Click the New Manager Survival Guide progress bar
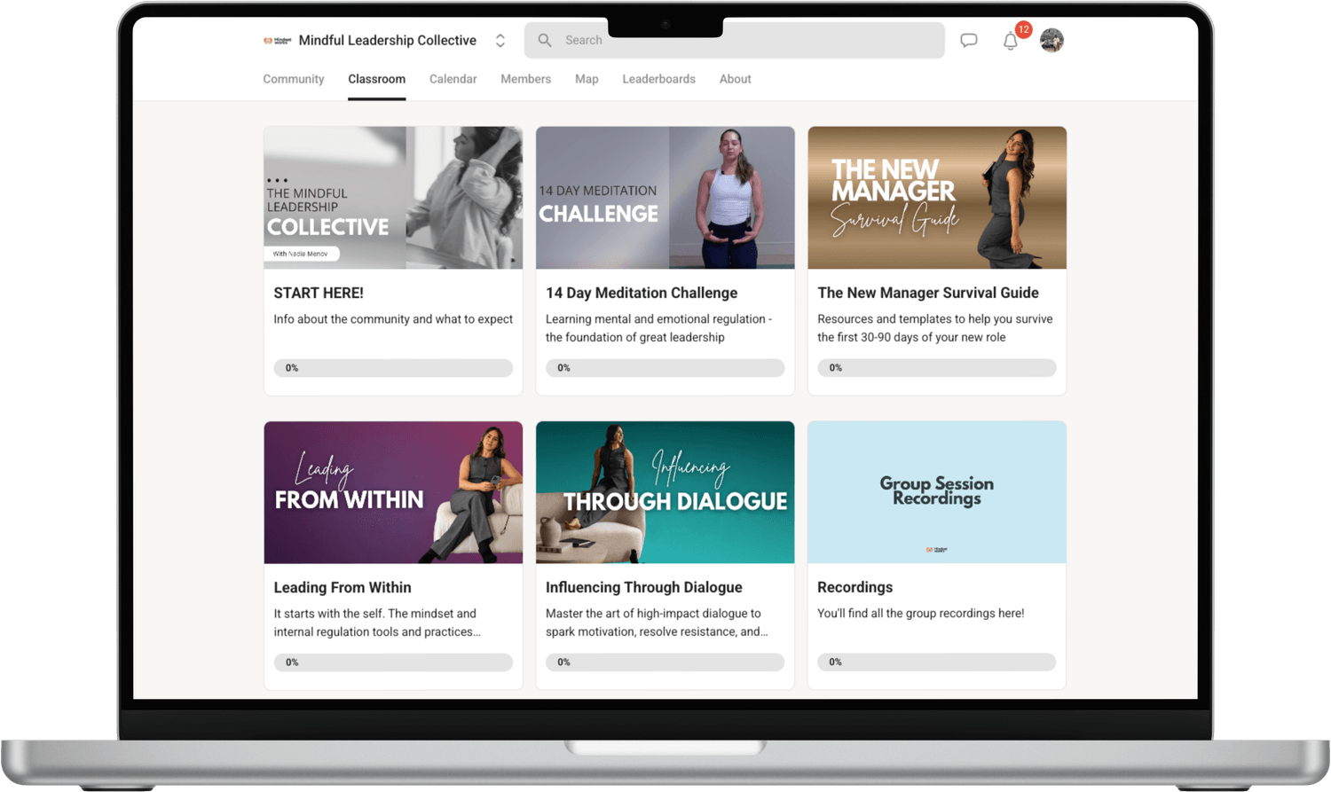The image size is (1331, 792). click(x=937, y=368)
